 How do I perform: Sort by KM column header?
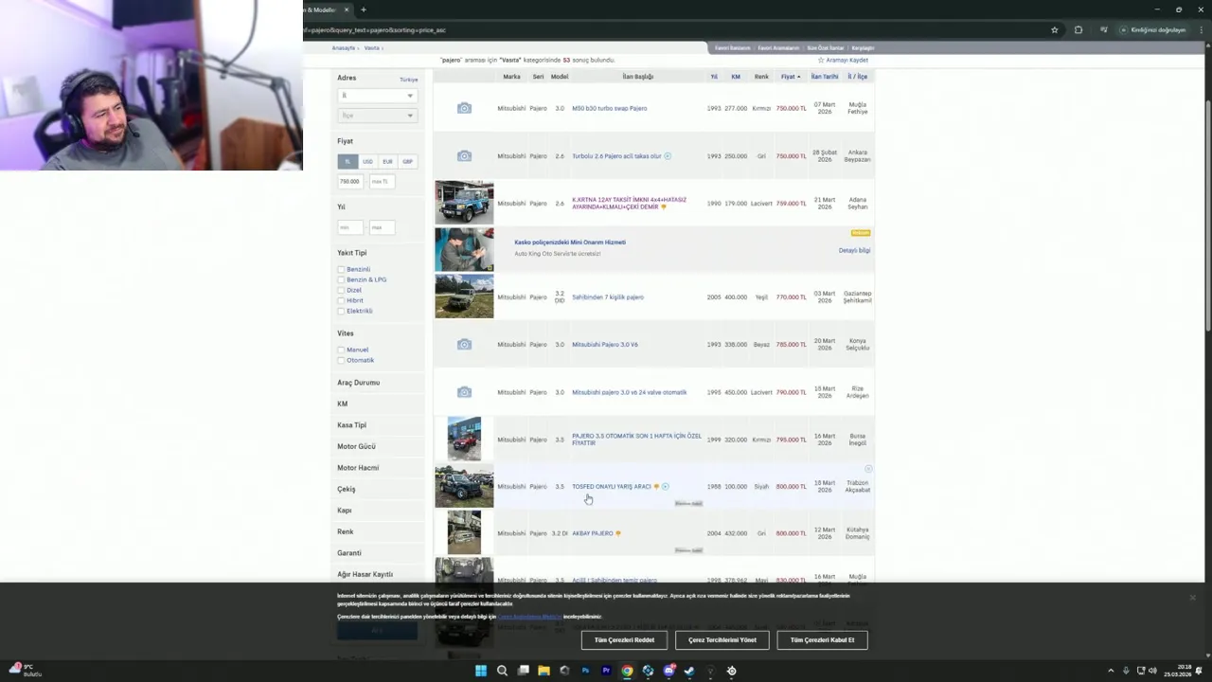[x=736, y=77]
